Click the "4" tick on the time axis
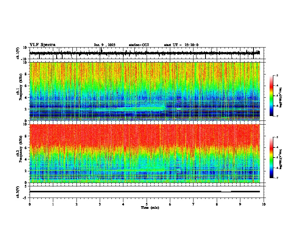Screen dimensions: 297x229 [x=123, y=204]
